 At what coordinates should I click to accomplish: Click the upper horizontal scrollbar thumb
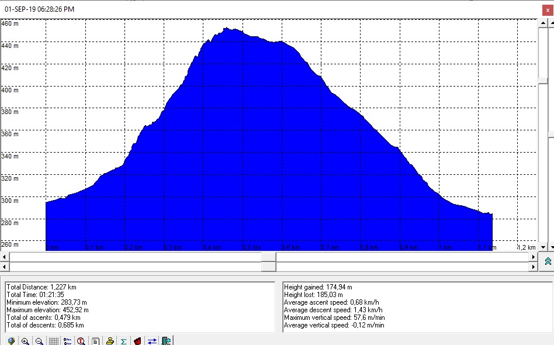pyautogui.click(x=268, y=257)
